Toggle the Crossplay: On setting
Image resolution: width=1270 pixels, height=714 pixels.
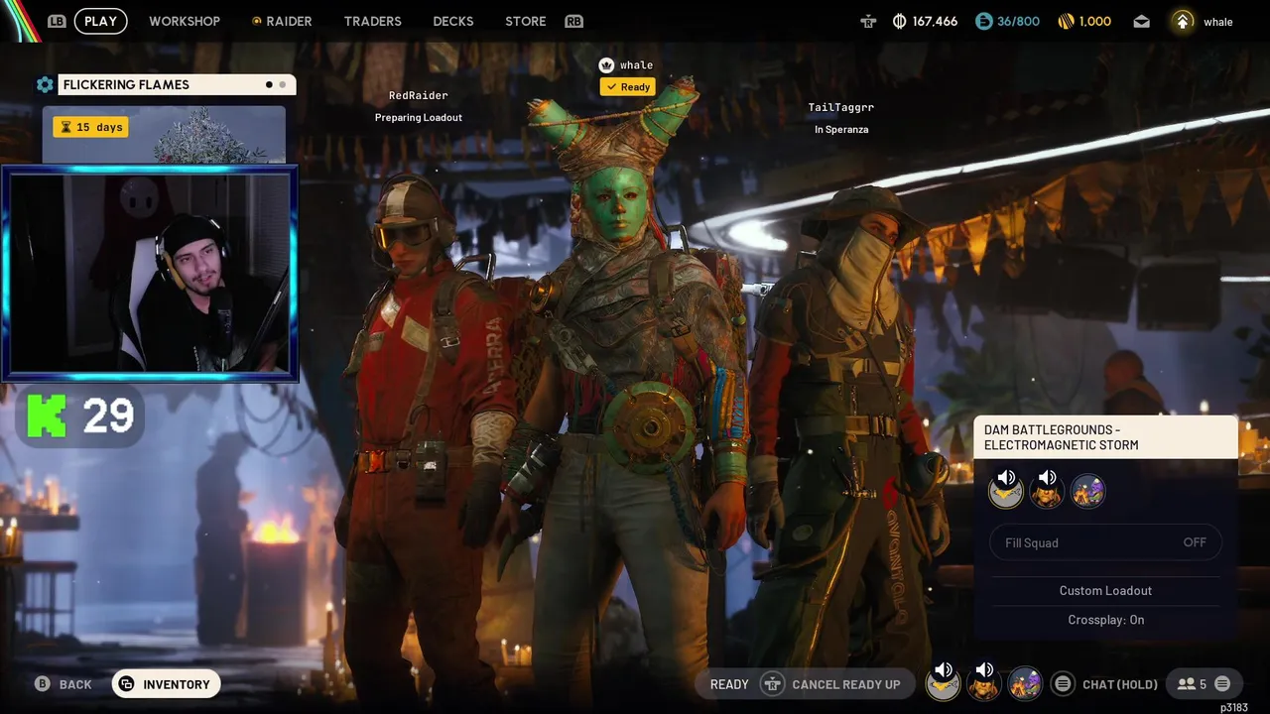1105,620
